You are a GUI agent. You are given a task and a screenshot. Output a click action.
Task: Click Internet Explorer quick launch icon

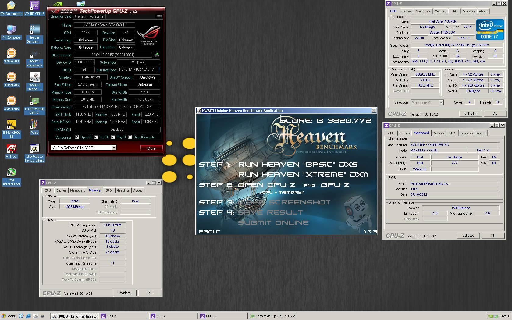click(28, 316)
